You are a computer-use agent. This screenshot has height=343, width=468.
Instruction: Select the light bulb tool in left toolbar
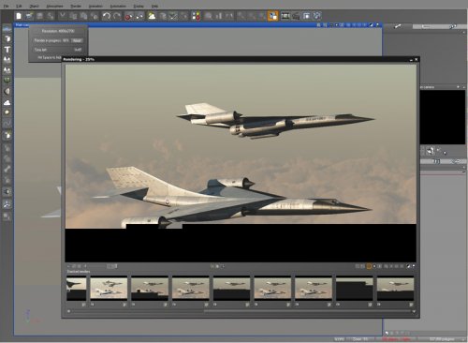click(x=7, y=112)
